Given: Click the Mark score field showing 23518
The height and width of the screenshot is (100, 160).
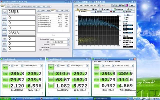Looking at the screenshot, I should 22,12.
